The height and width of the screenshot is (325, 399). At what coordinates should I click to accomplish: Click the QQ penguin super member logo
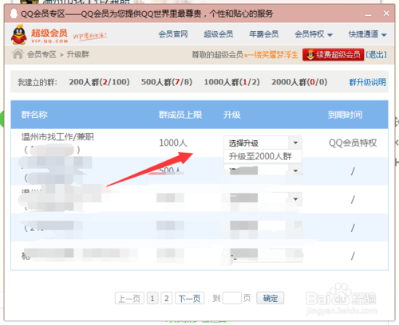(x=19, y=34)
